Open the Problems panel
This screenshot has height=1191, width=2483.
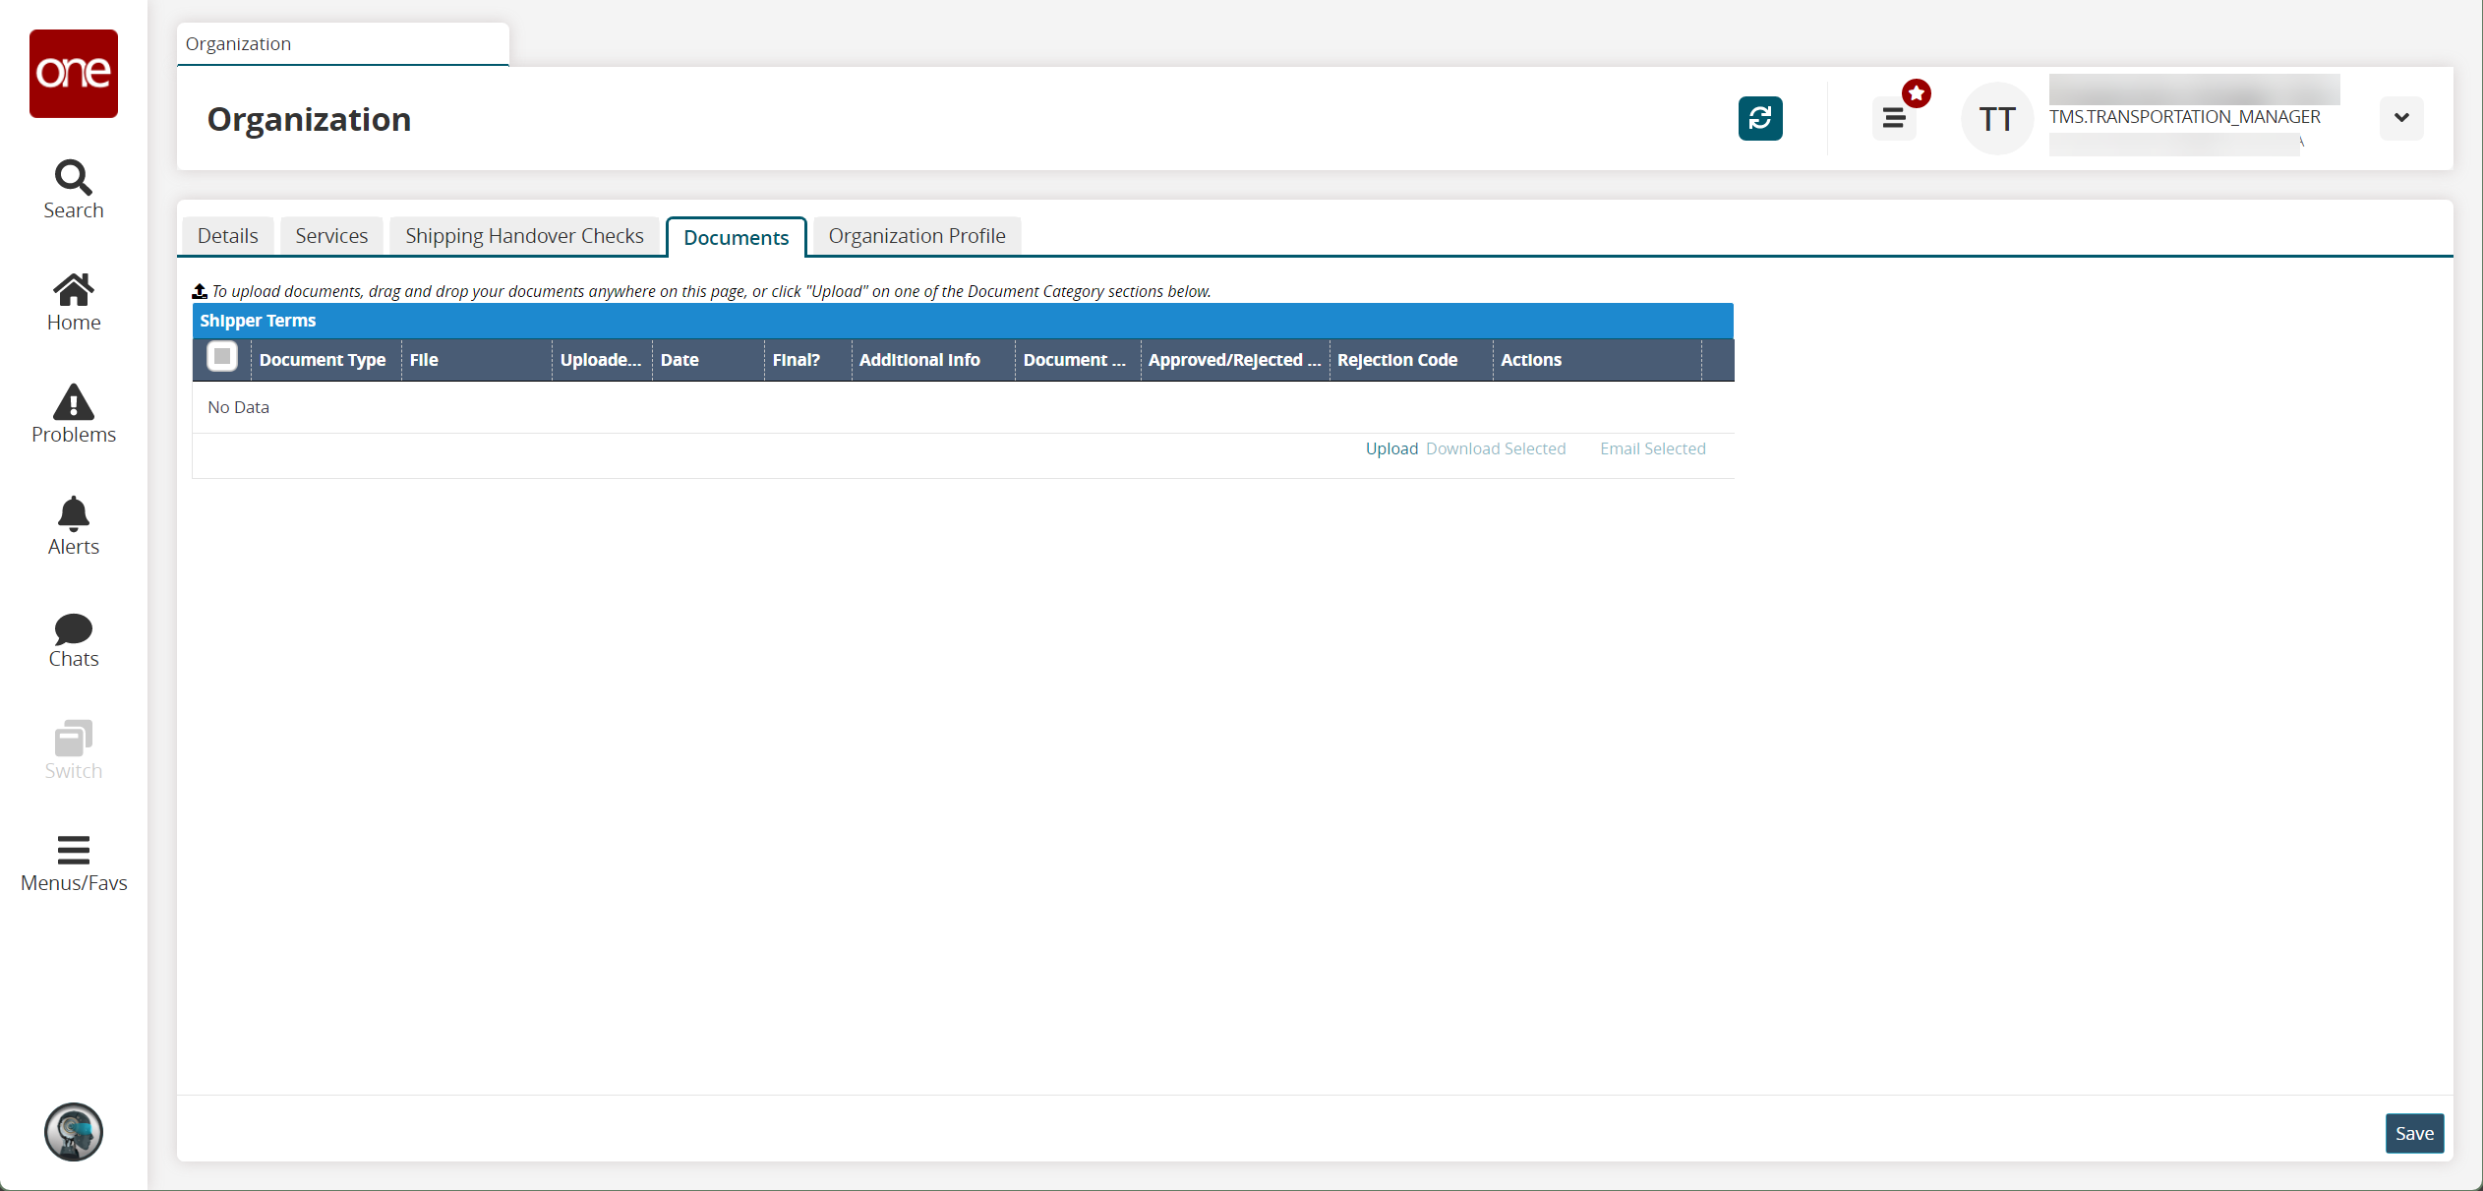pos(74,415)
